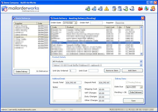Expand the product selection dropdown below All Products
The width and height of the screenshot is (158, 112).
tap(141, 65)
